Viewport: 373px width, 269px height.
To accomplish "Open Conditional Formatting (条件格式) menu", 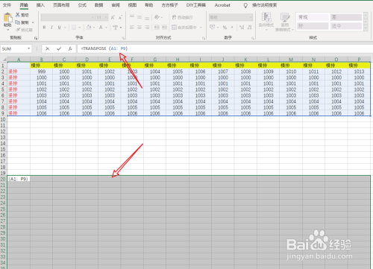I will coord(266,21).
